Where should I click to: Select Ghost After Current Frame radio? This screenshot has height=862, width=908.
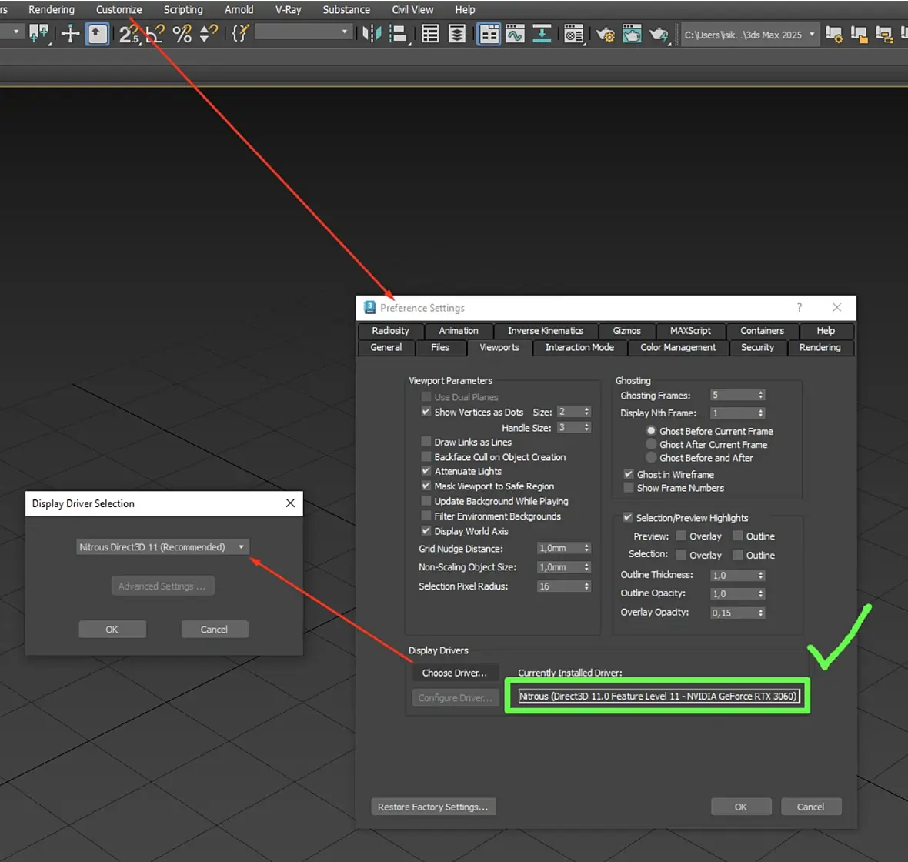(x=651, y=445)
